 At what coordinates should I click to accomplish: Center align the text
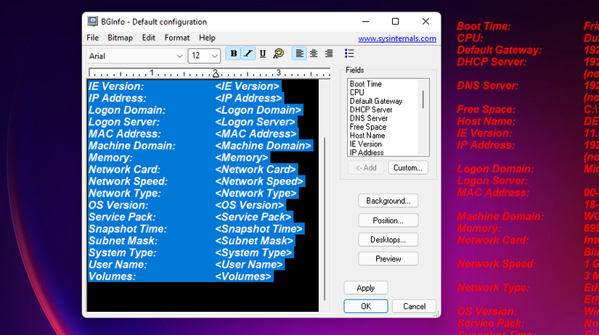[314, 54]
